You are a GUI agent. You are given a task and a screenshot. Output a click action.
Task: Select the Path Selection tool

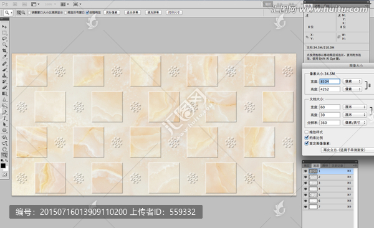(4, 124)
